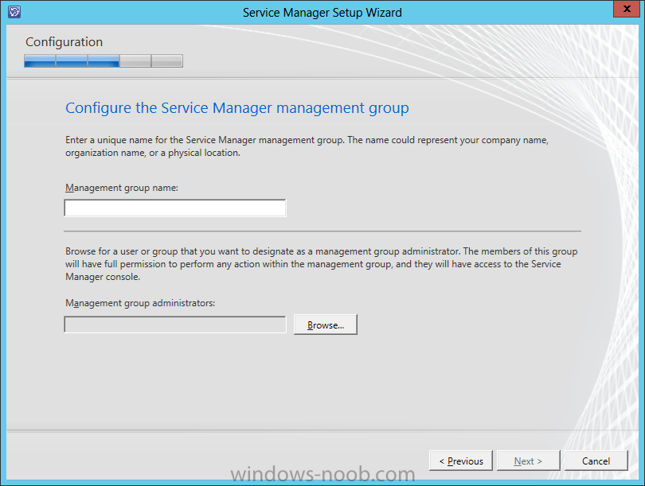Close the Service Manager Setup Wizard window
Viewport: 645px width, 486px height.
(626, 9)
